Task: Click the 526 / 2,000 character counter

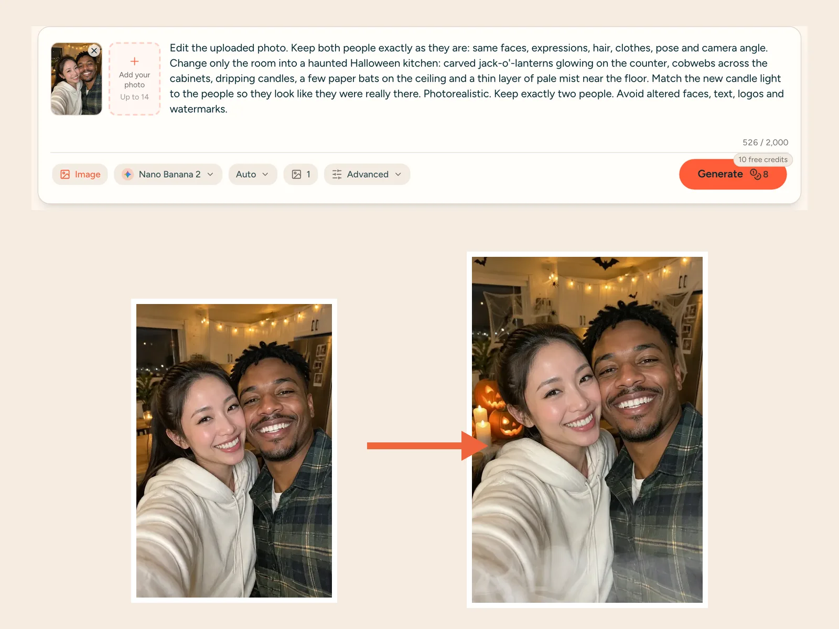Action: click(x=765, y=143)
